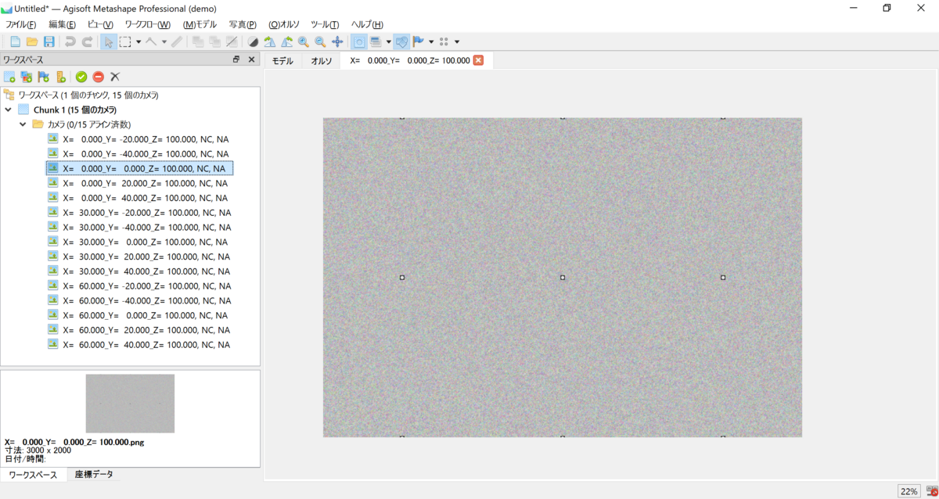
Task: Reset the view with the crosshair icon
Action: point(337,41)
